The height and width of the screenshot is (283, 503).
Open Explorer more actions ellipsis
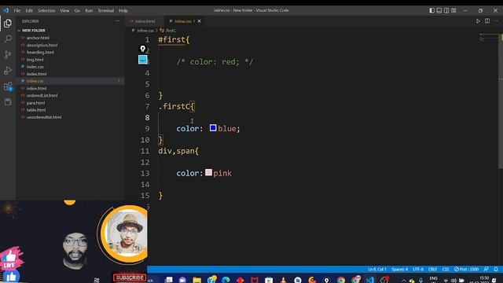[117, 21]
